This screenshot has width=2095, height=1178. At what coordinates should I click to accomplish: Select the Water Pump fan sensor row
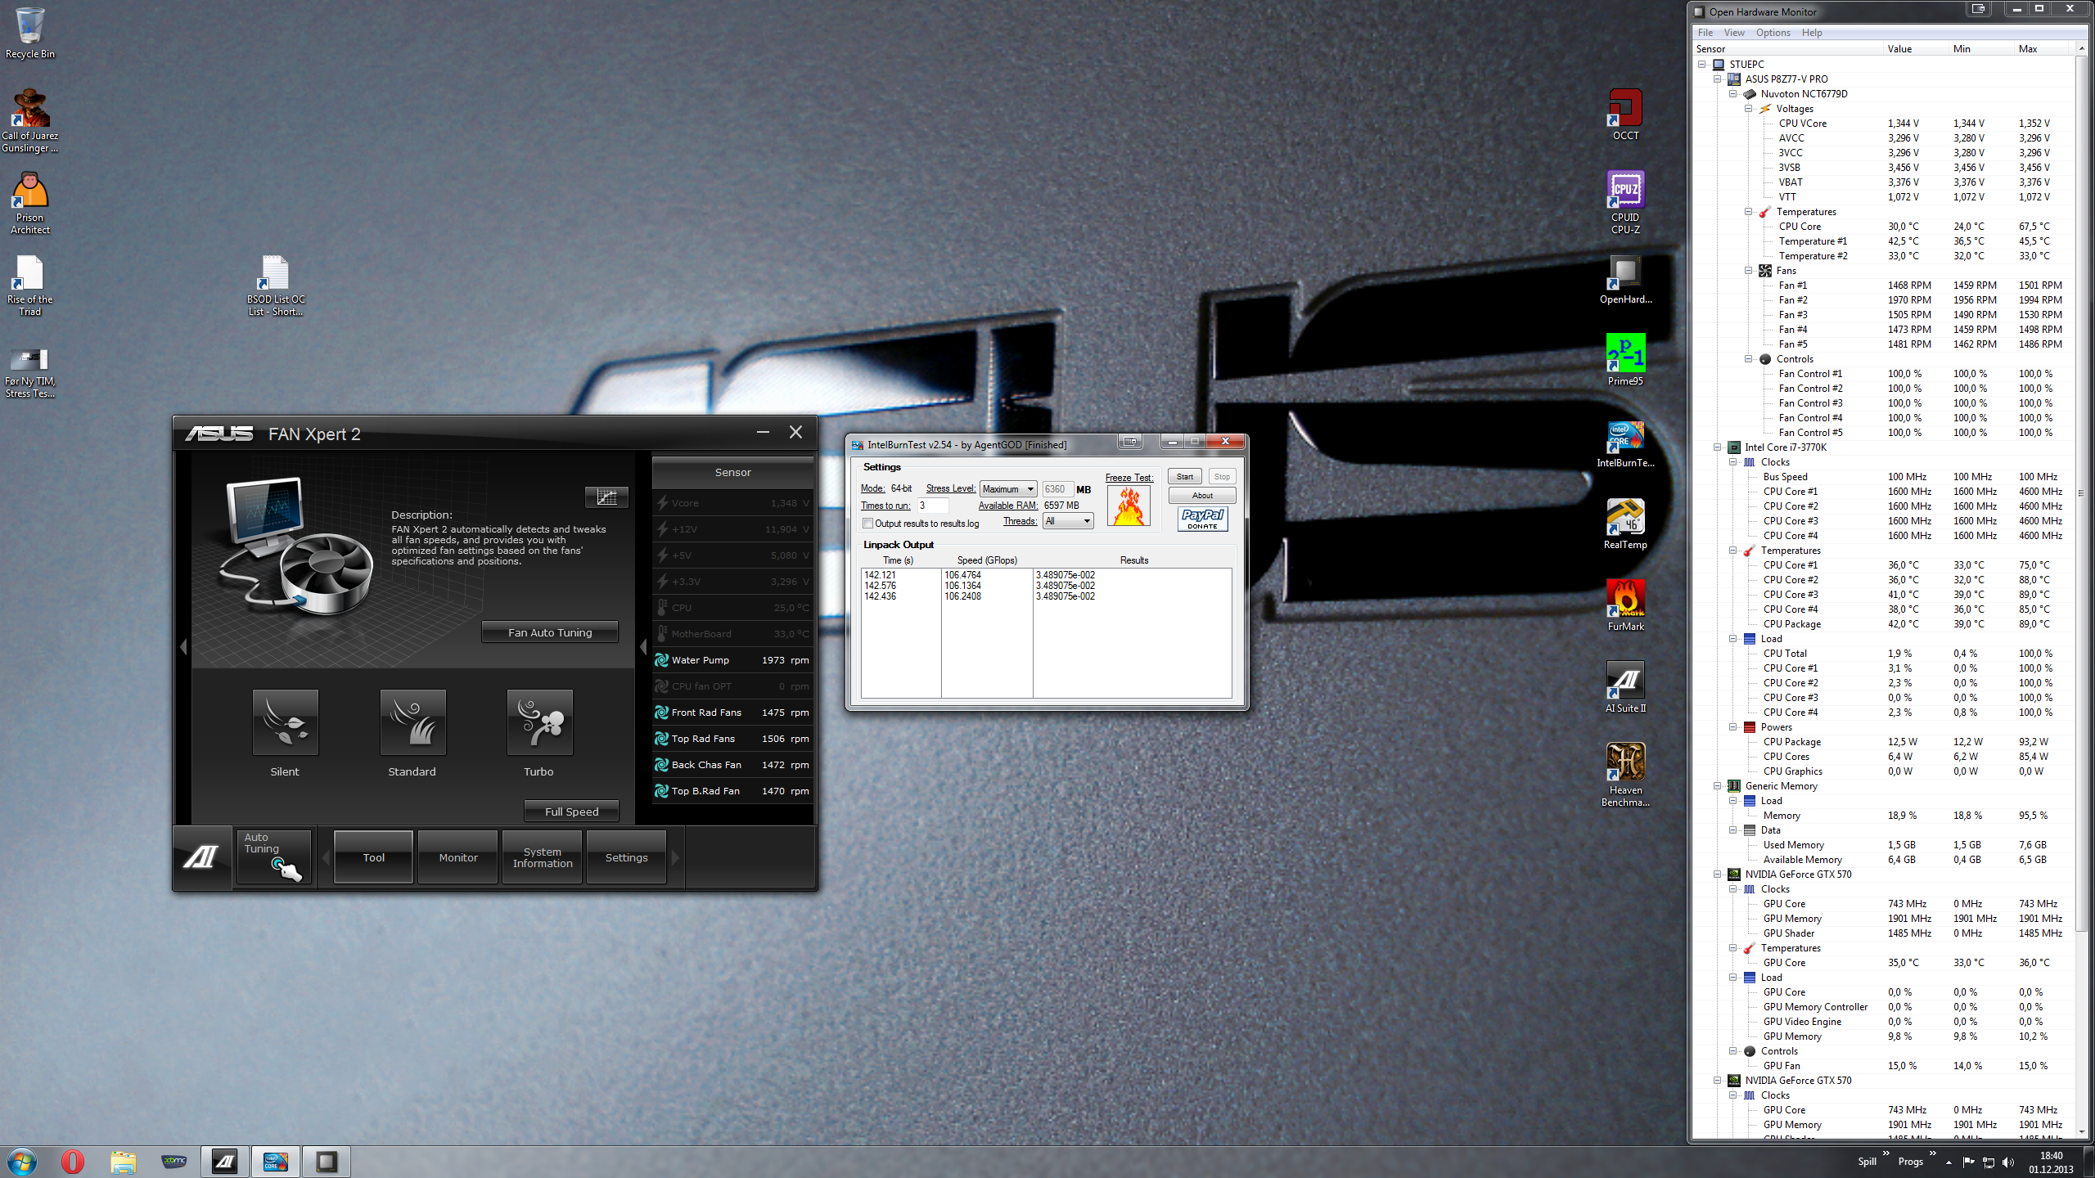(733, 660)
